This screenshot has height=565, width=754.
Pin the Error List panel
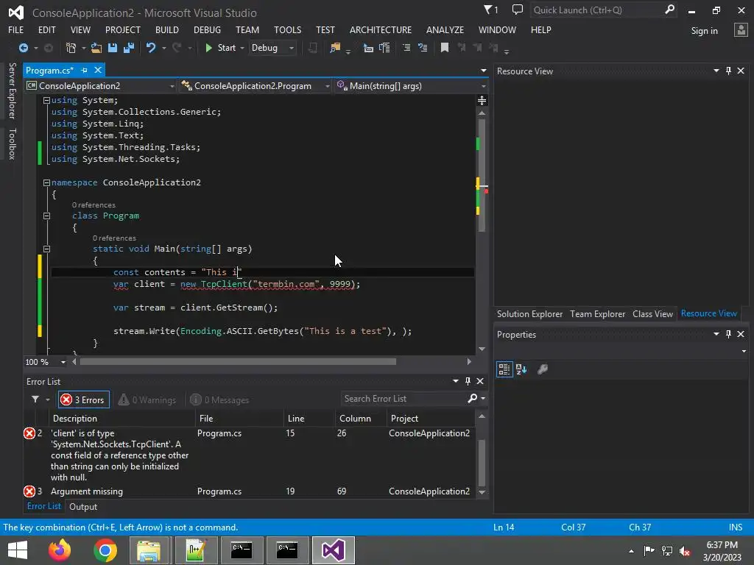pos(468,381)
